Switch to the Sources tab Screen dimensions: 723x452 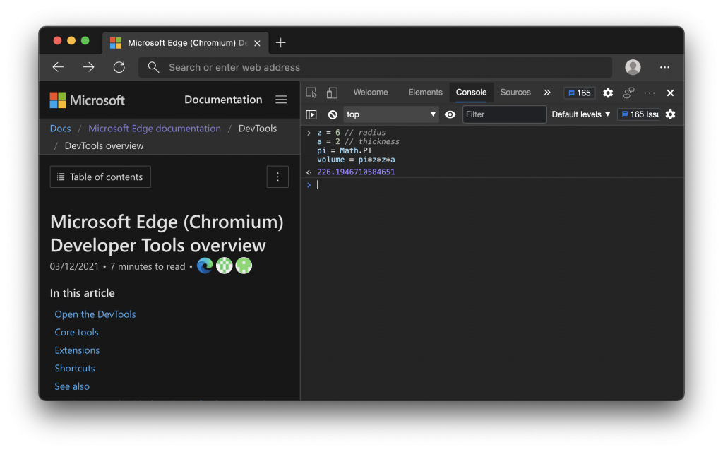coord(515,93)
